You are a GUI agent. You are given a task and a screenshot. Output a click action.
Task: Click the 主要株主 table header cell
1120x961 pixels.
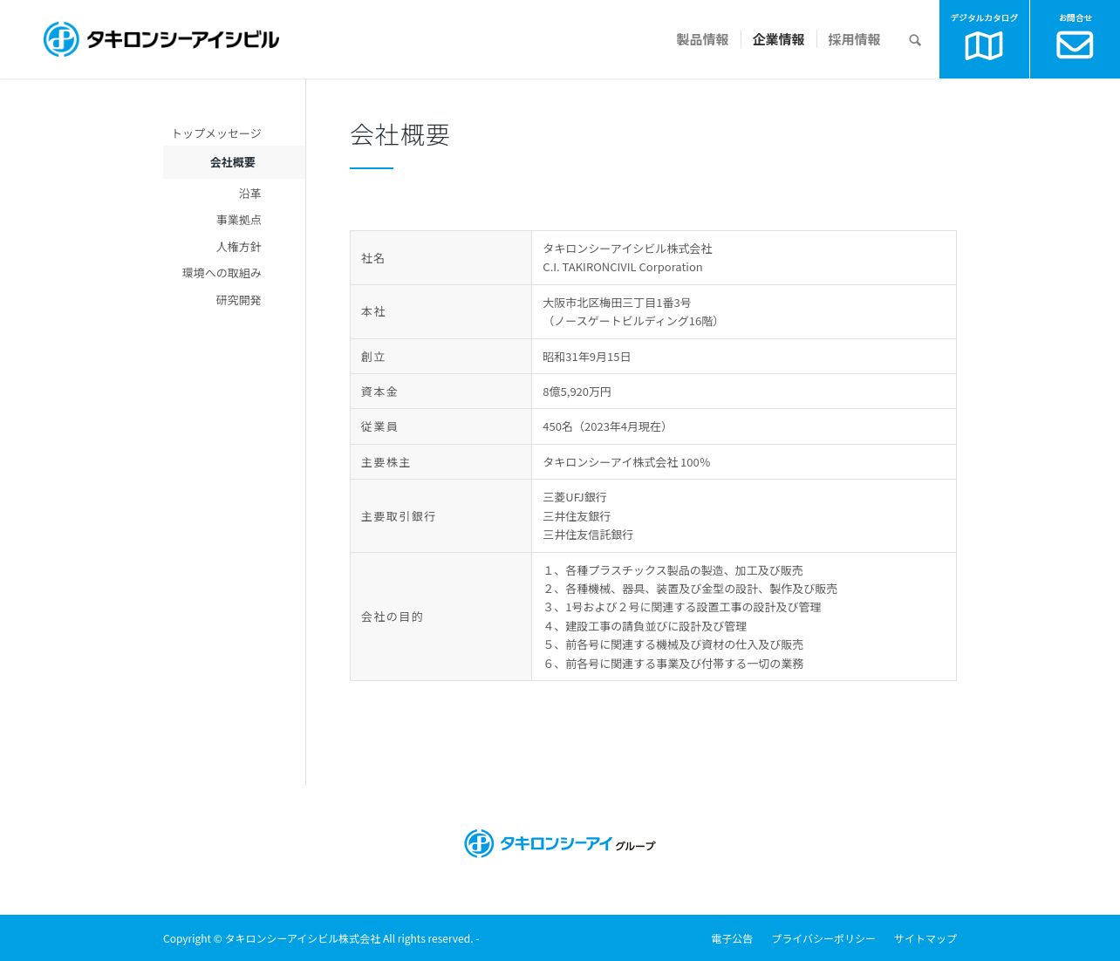[440, 462]
